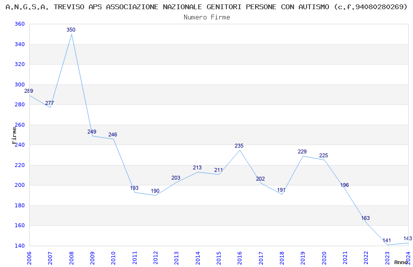Select the 350 peak data label
This screenshot has width=413, height=267.
pos(71,30)
